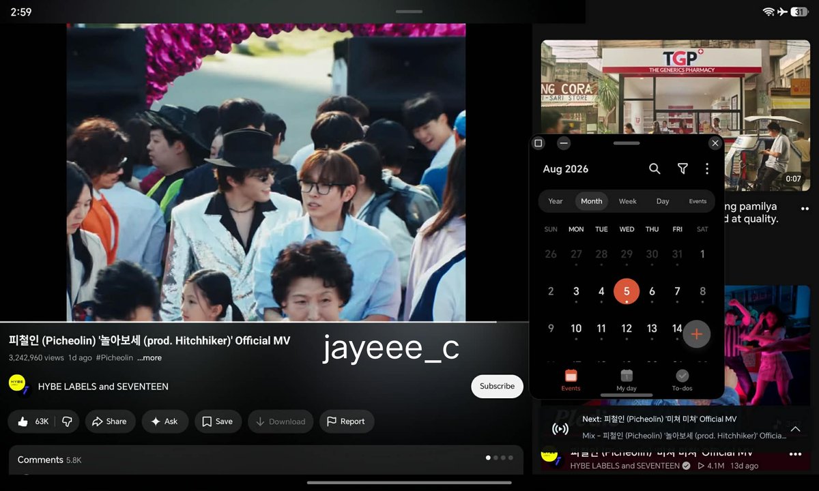The height and width of the screenshot is (491, 819).
Task: Select August 6 in the calendar
Action: [652, 291]
